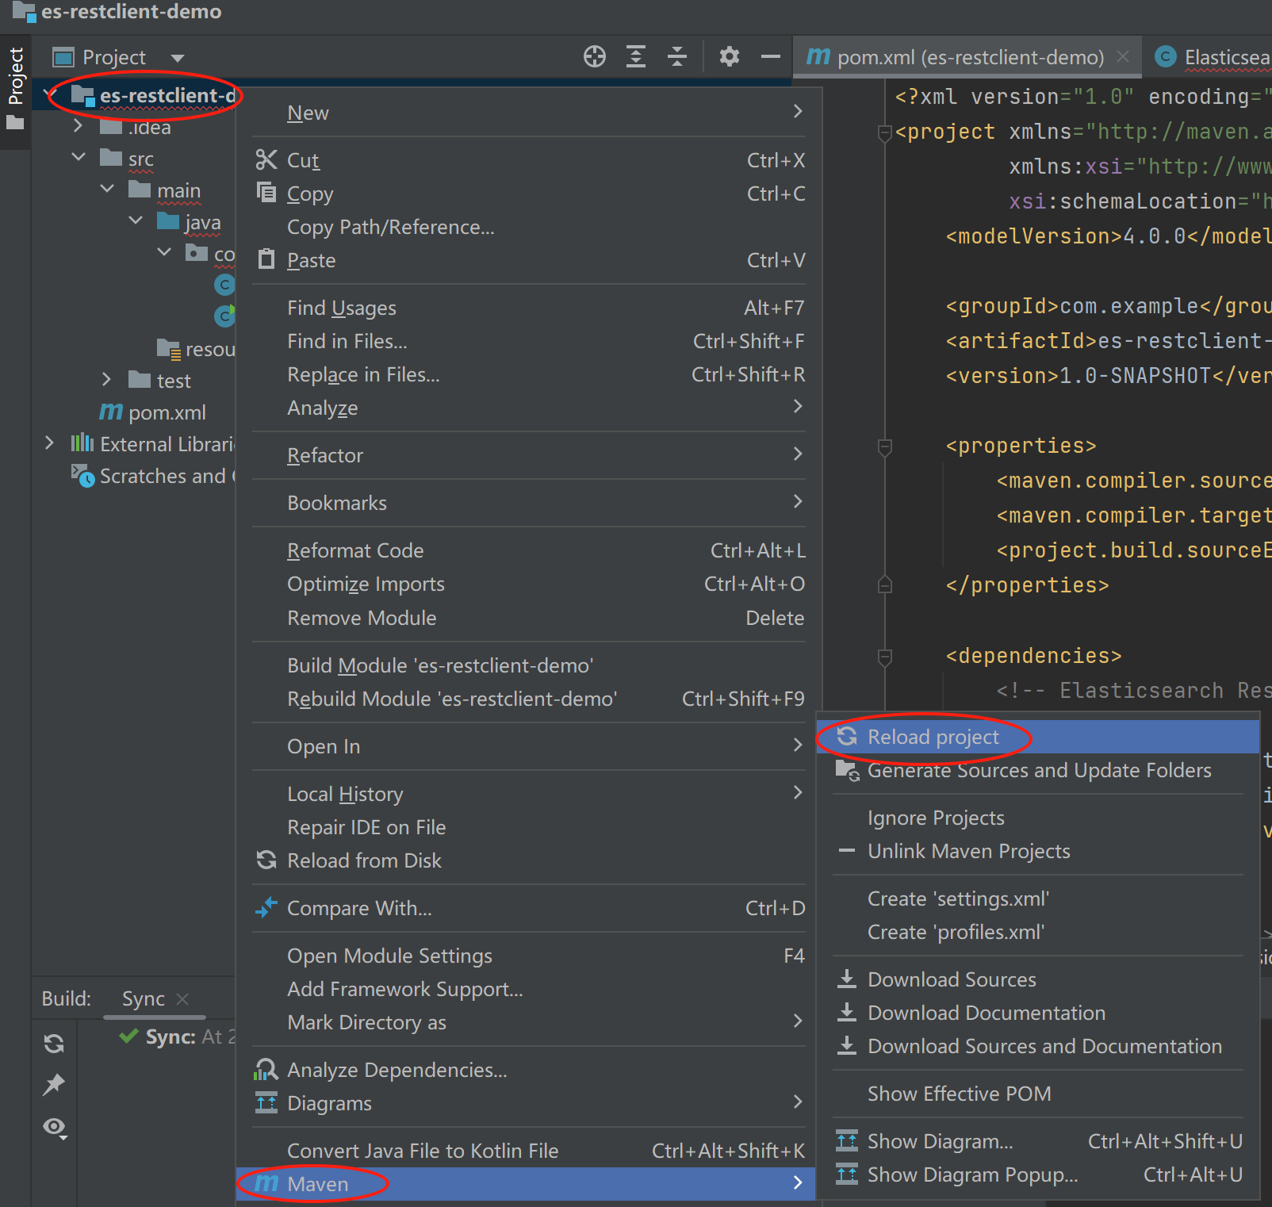1272x1207 pixels.
Task: Click the Unlink Maven Projects minus icon
Action: pyautogui.click(x=847, y=850)
